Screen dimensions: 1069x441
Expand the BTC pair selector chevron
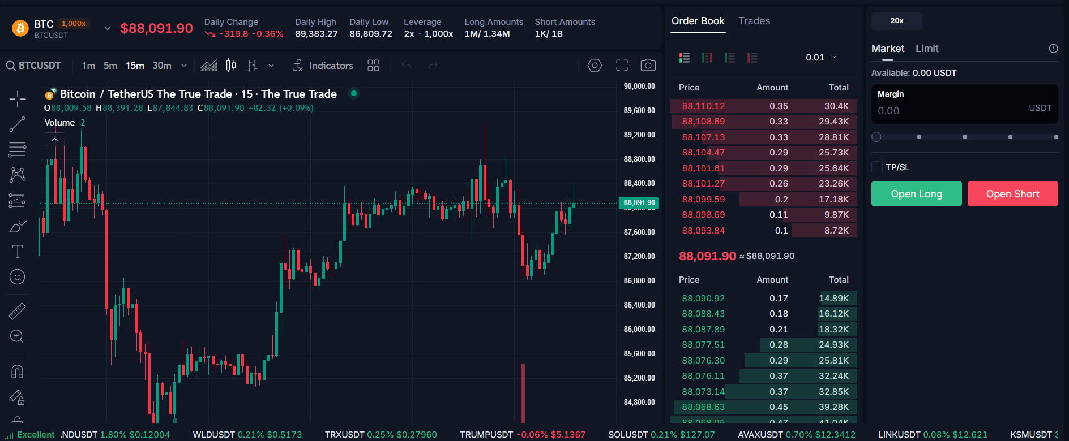[107, 28]
